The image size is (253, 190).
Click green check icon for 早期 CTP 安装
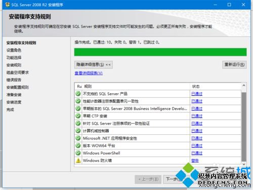coord(78,116)
